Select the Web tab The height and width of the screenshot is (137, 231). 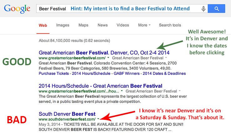(43, 25)
